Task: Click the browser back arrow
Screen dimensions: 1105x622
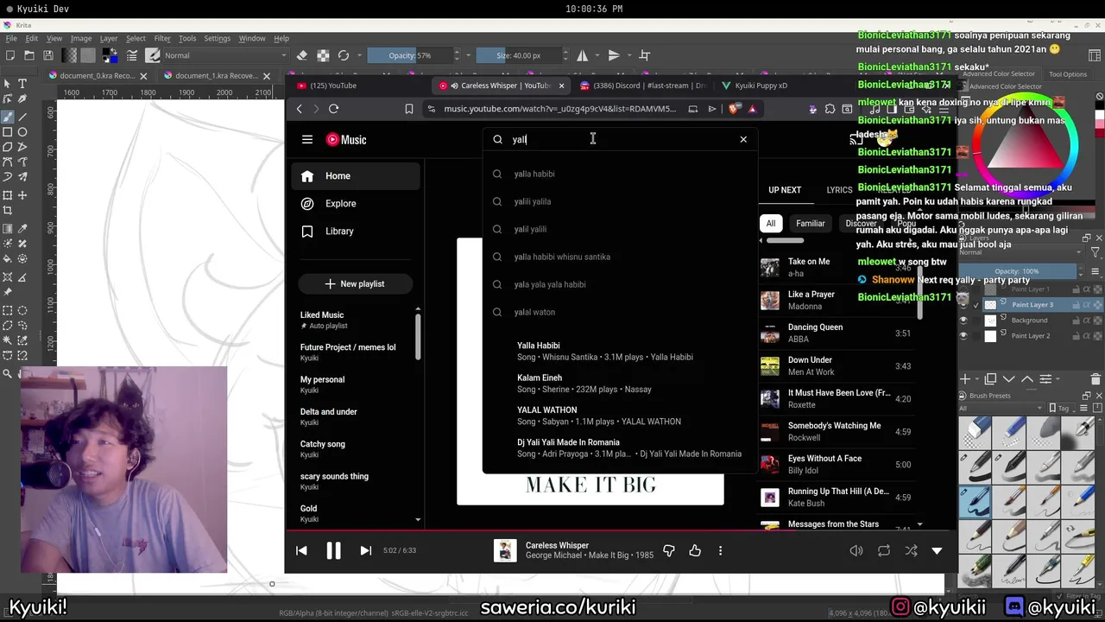Action: click(299, 109)
